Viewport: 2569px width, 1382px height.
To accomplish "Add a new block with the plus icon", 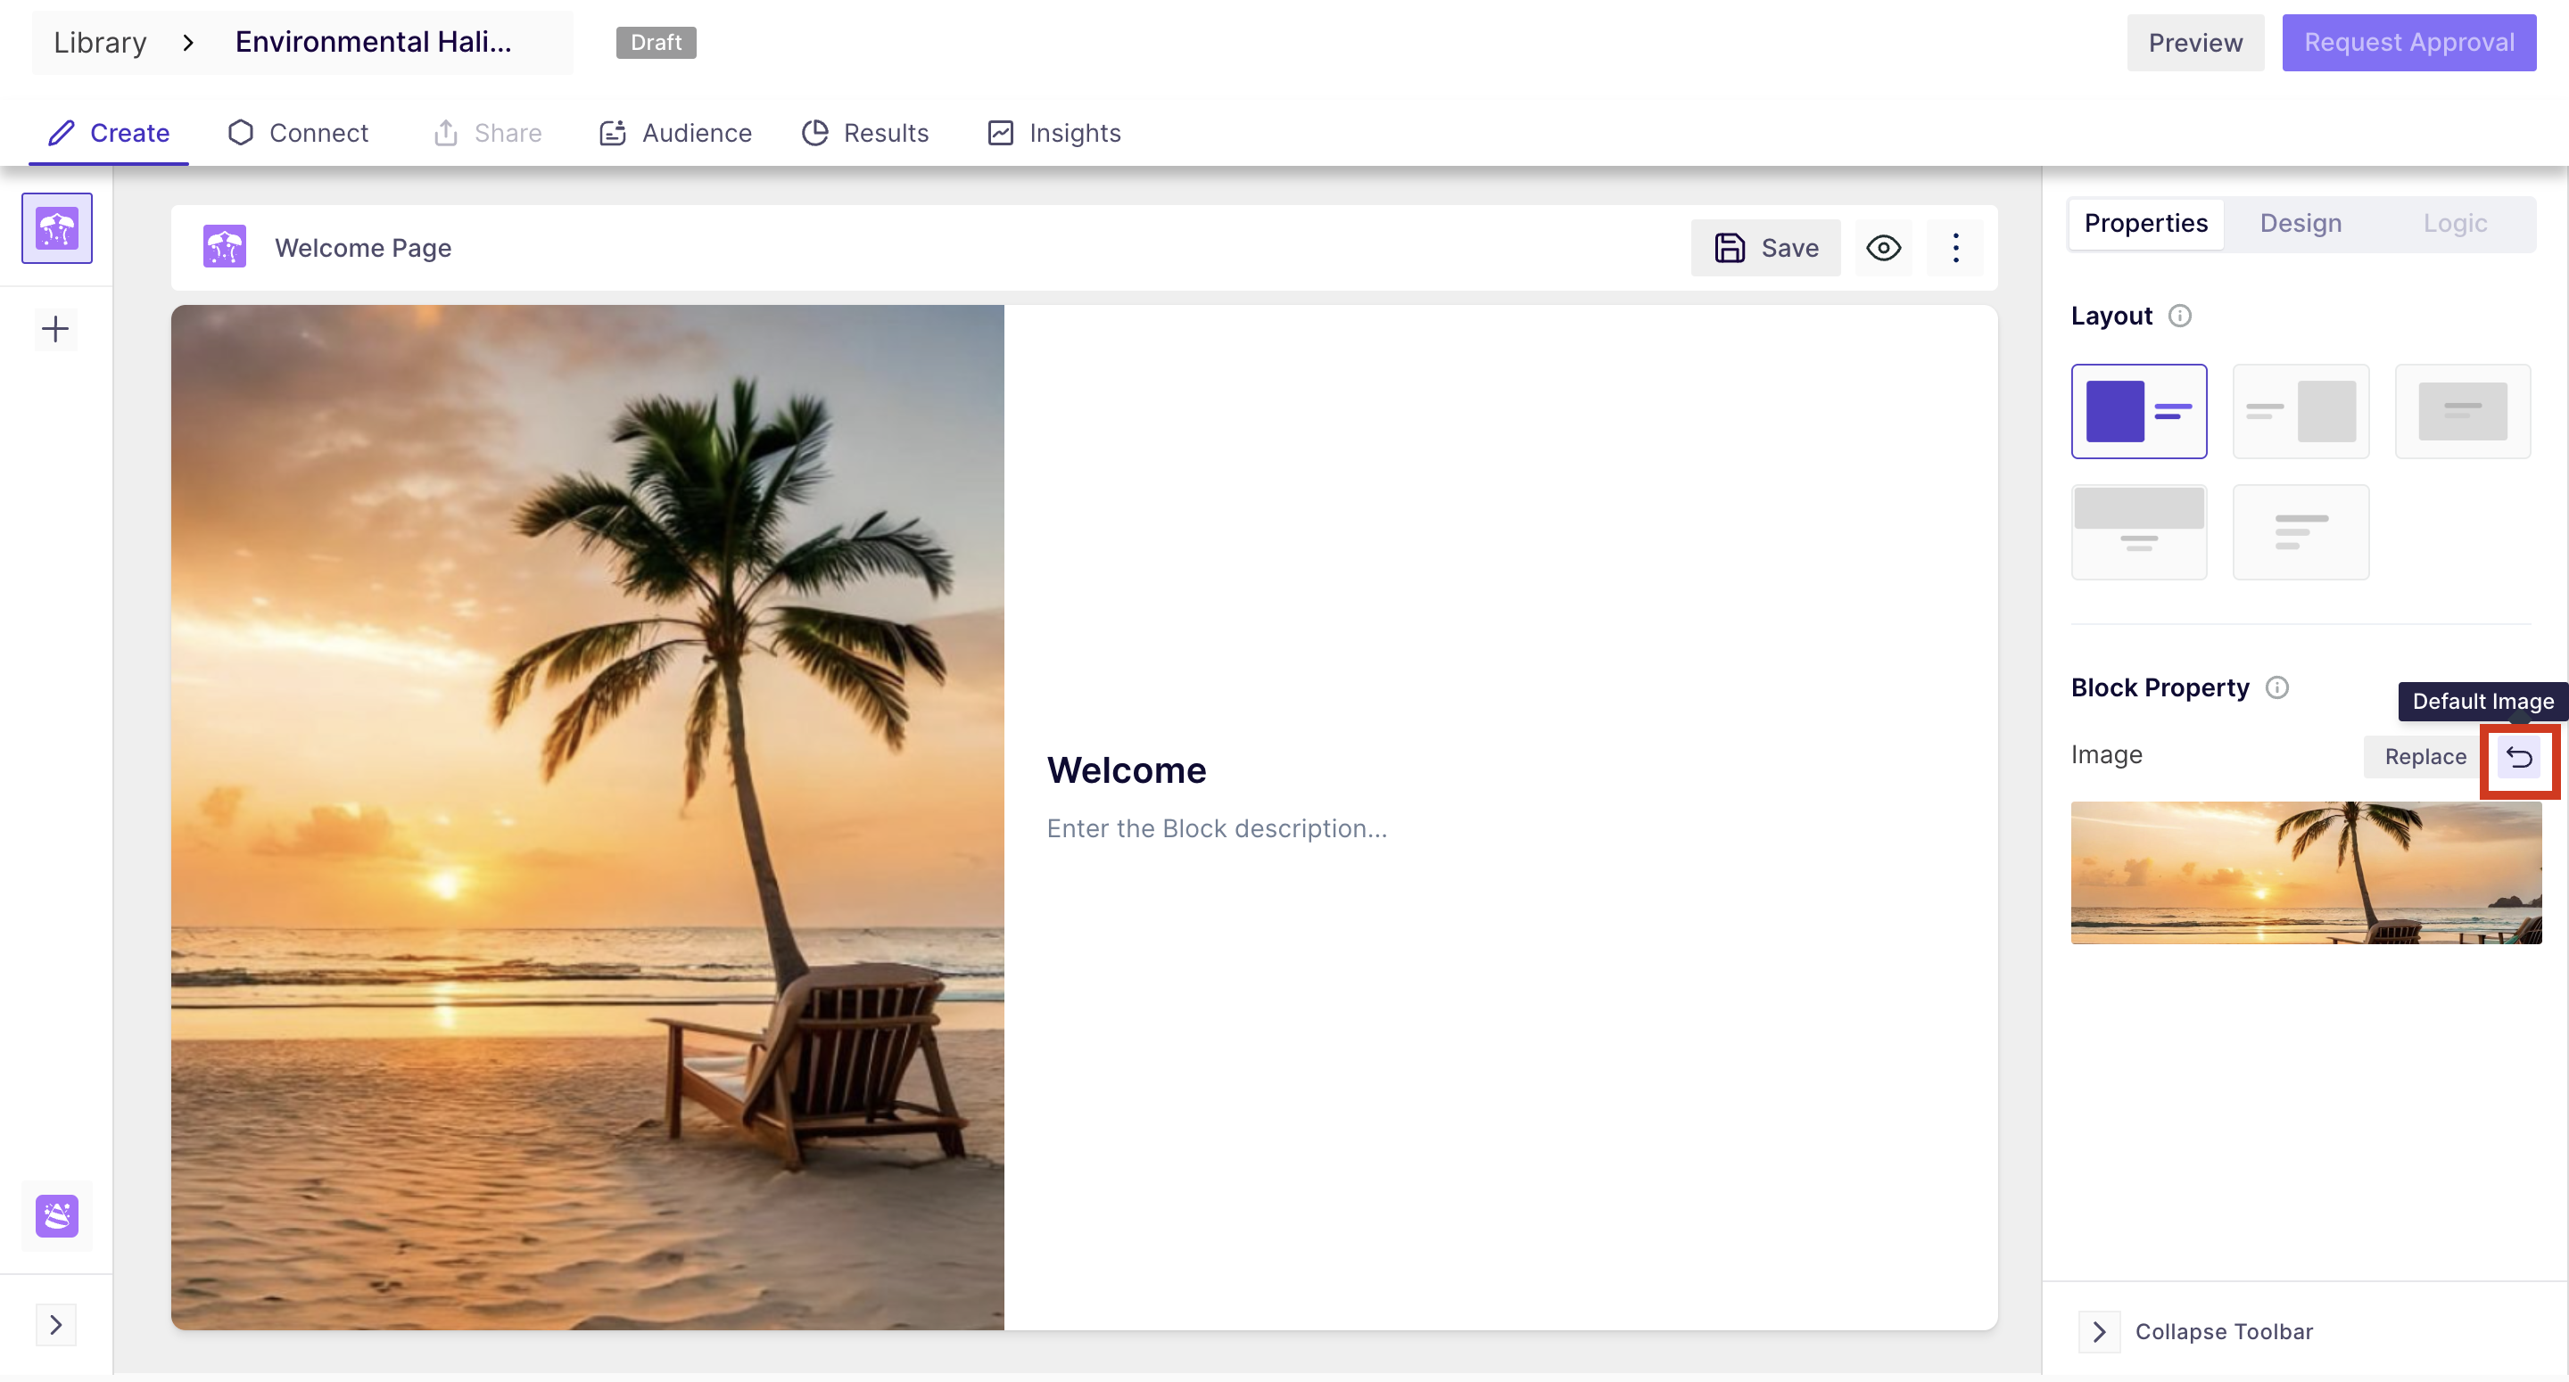I will click(x=56, y=329).
